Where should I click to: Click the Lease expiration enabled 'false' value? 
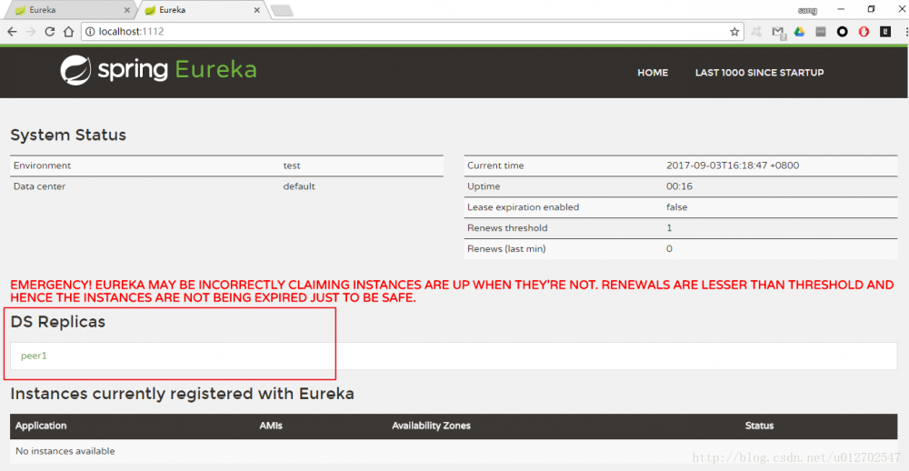click(676, 207)
